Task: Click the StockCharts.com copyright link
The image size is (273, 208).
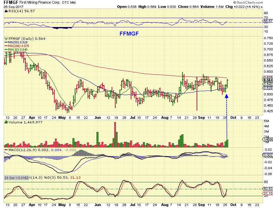Action: coord(248,2)
